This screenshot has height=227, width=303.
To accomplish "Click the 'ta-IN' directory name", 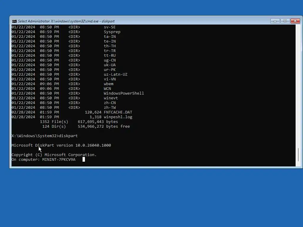I will click(x=109, y=36).
